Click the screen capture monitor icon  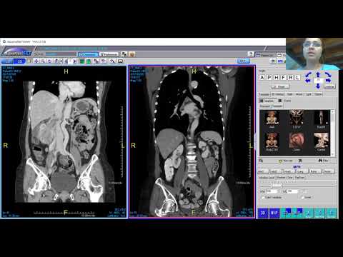(121, 61)
